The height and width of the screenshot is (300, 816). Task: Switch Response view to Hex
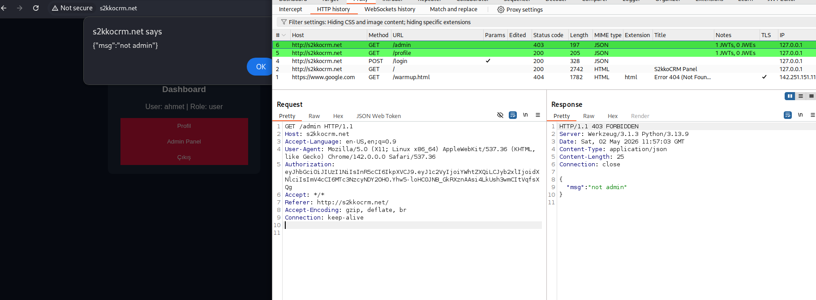click(613, 116)
